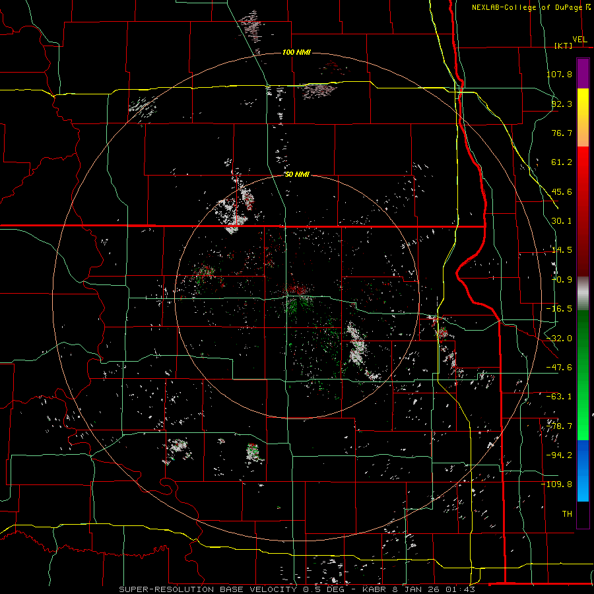594x594 pixels.
Task: Click the 30.1 scale value
Action: (562, 221)
